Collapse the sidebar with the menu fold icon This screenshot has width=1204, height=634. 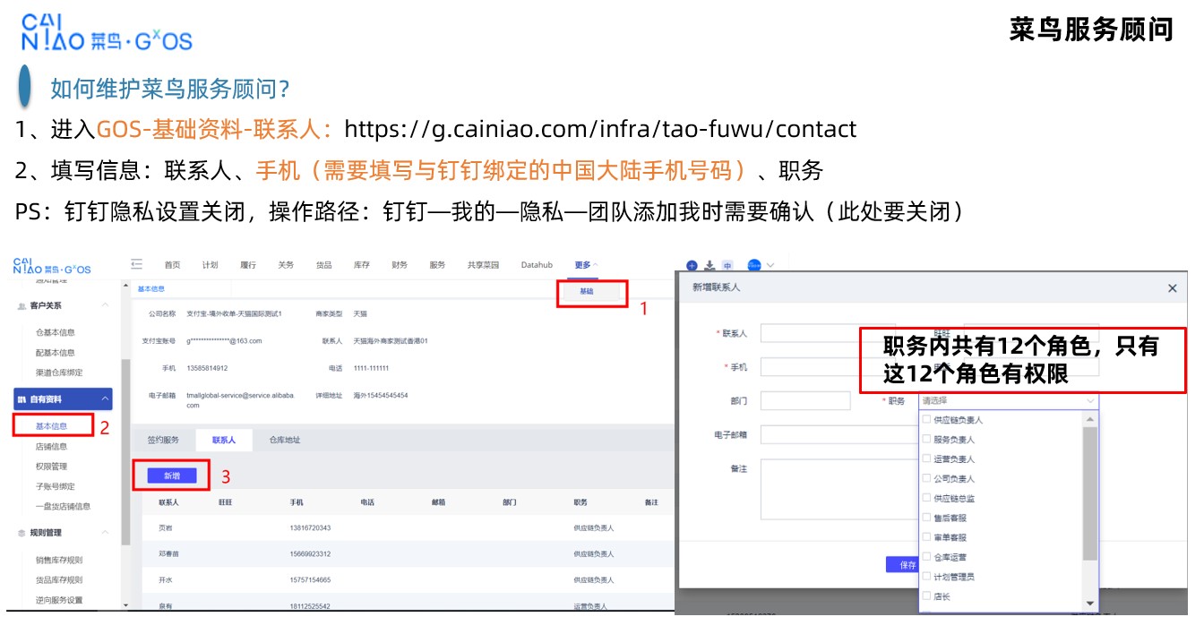[136, 264]
